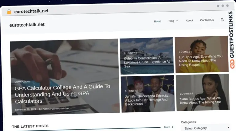236x131 pixels.
Task: Click the Admin@Eurotechtalk.Net author link
Action: [x=56, y=109]
